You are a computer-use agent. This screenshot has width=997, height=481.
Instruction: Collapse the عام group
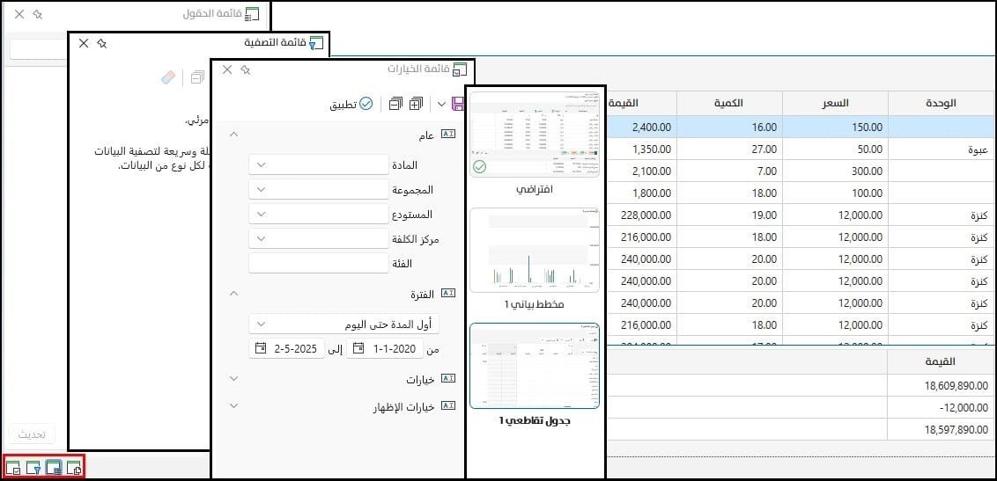234,134
